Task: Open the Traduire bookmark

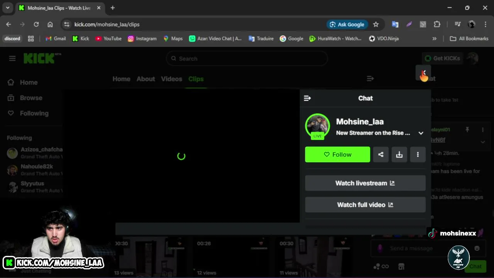Action: pyautogui.click(x=261, y=39)
